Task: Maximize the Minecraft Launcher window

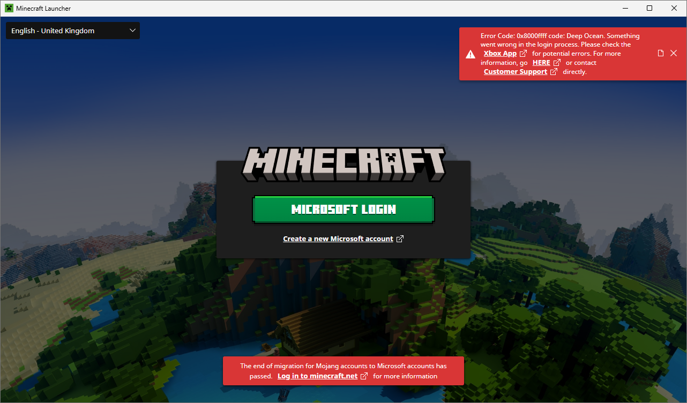Action: [x=649, y=8]
